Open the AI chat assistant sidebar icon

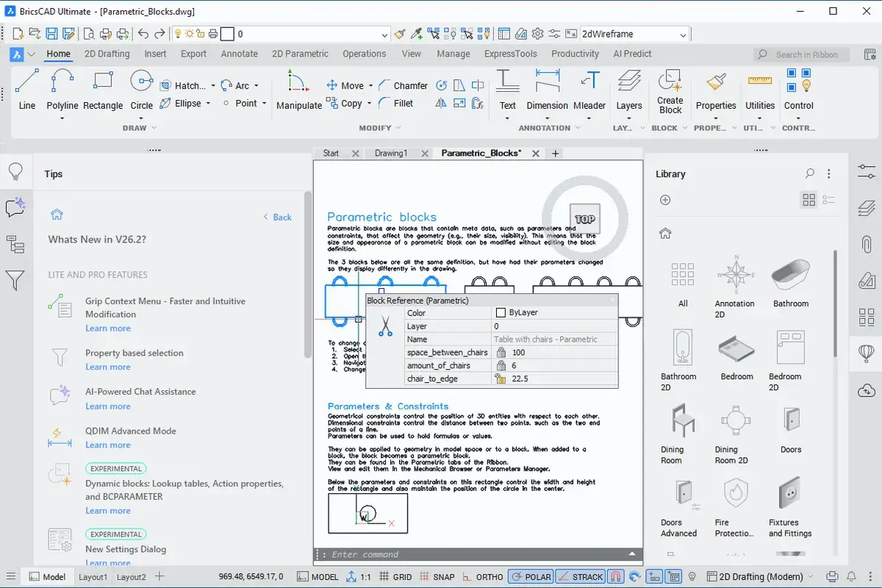(15, 207)
